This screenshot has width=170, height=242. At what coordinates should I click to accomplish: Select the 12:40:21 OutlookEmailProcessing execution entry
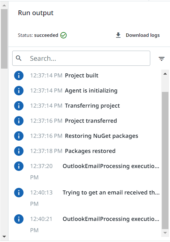tap(87, 224)
